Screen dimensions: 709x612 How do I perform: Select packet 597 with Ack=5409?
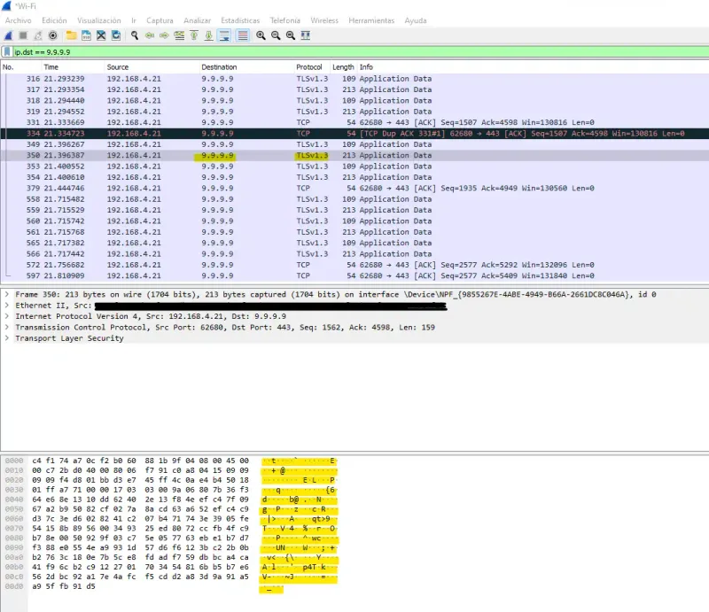coord(354,275)
